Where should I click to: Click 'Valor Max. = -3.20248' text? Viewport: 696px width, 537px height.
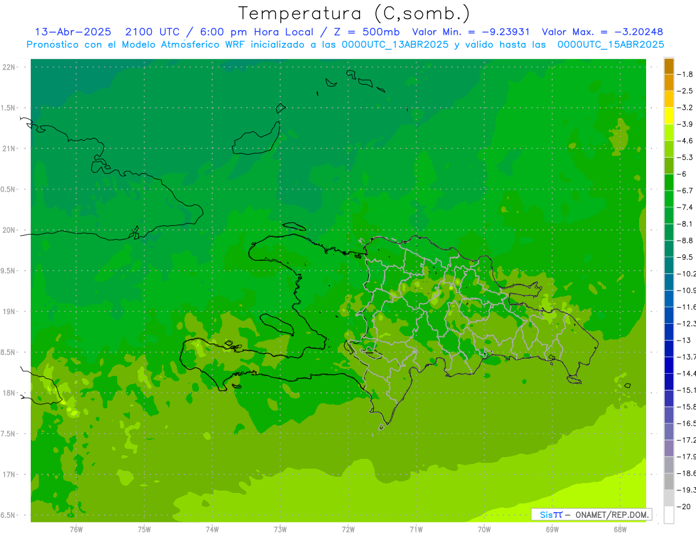point(602,32)
